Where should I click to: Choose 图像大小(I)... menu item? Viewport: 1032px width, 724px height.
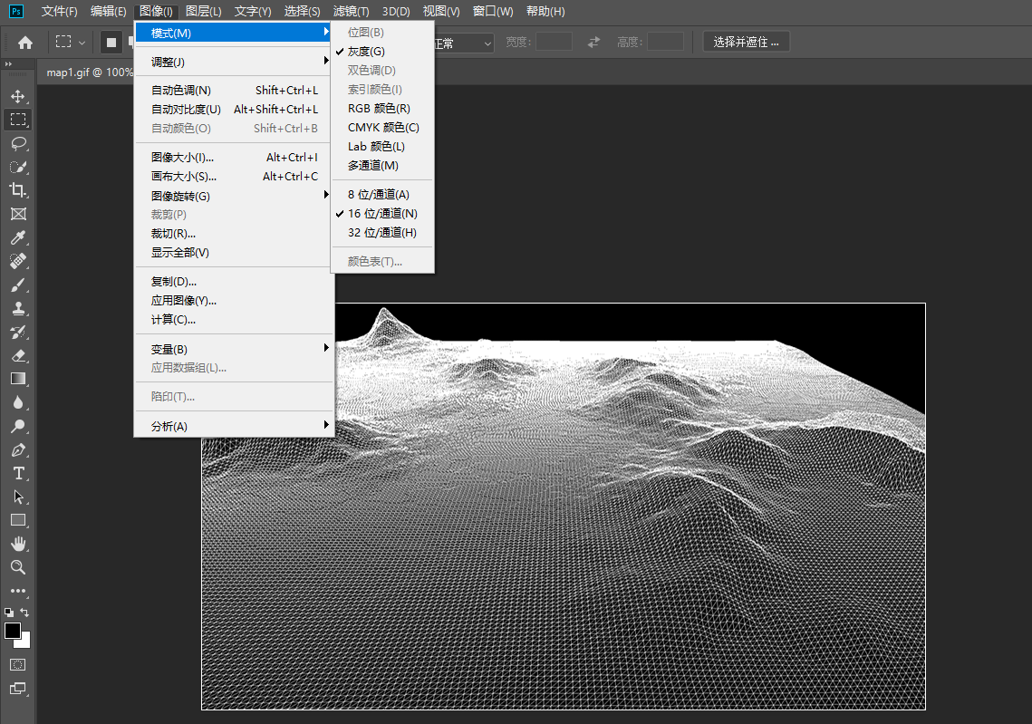click(234, 158)
